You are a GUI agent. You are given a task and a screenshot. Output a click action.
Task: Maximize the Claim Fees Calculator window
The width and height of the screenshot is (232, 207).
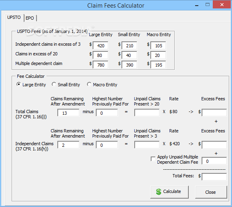[x=208, y=5]
